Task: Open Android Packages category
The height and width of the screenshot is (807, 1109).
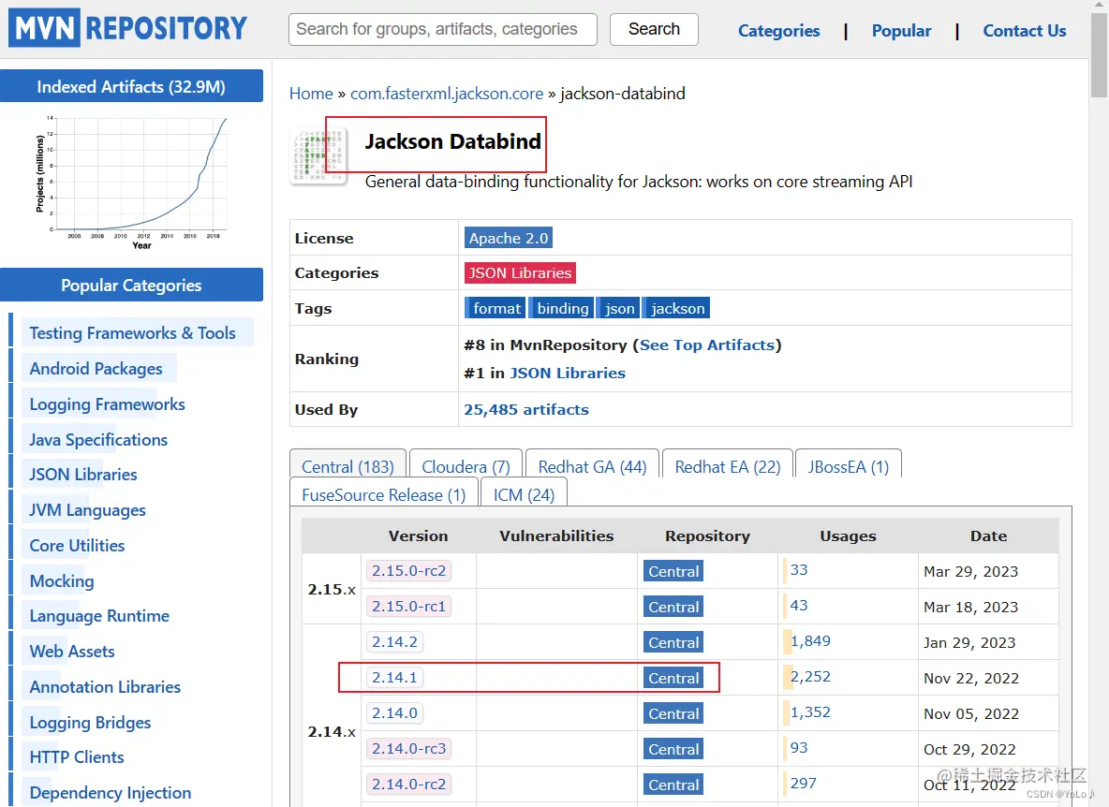Action: click(x=96, y=369)
